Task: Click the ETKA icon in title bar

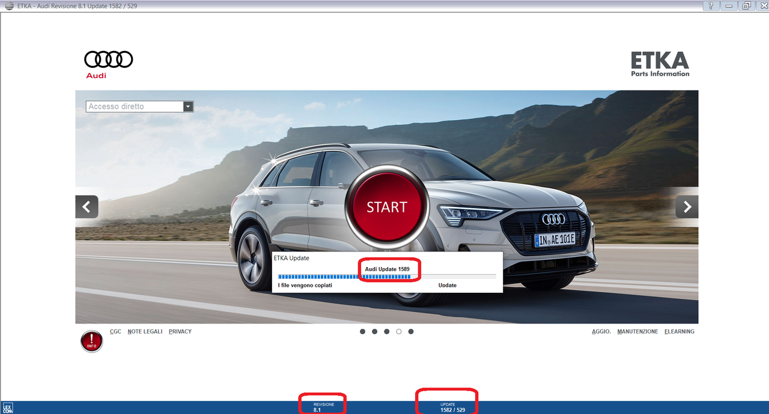Action: [8, 5]
